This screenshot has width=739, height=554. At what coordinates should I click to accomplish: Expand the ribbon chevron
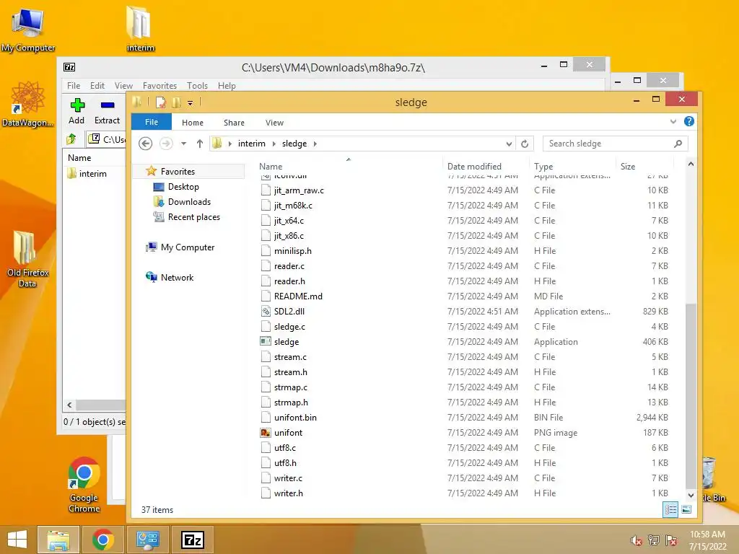click(x=673, y=121)
